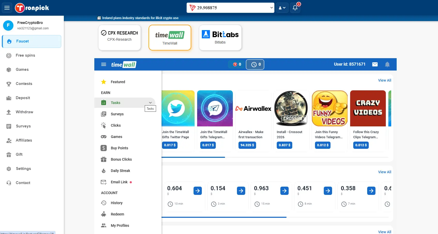Open Games in the Tronpick sidebar
The height and width of the screenshot is (234, 438).
pos(32,70)
